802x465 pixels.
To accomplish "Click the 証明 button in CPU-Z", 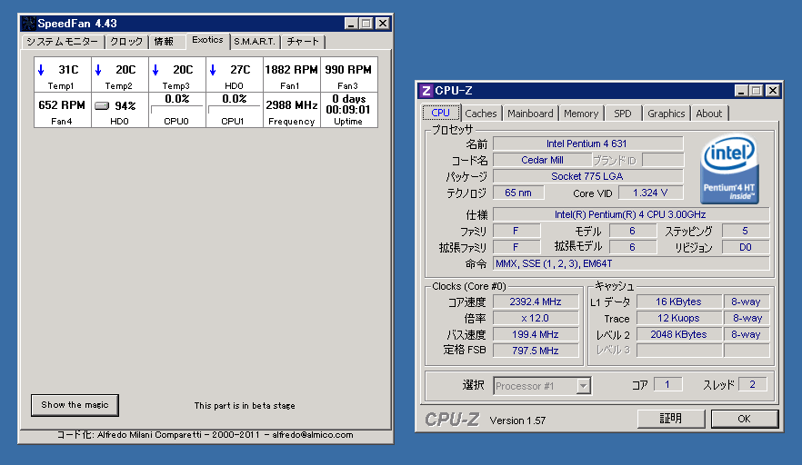I will pos(670,419).
